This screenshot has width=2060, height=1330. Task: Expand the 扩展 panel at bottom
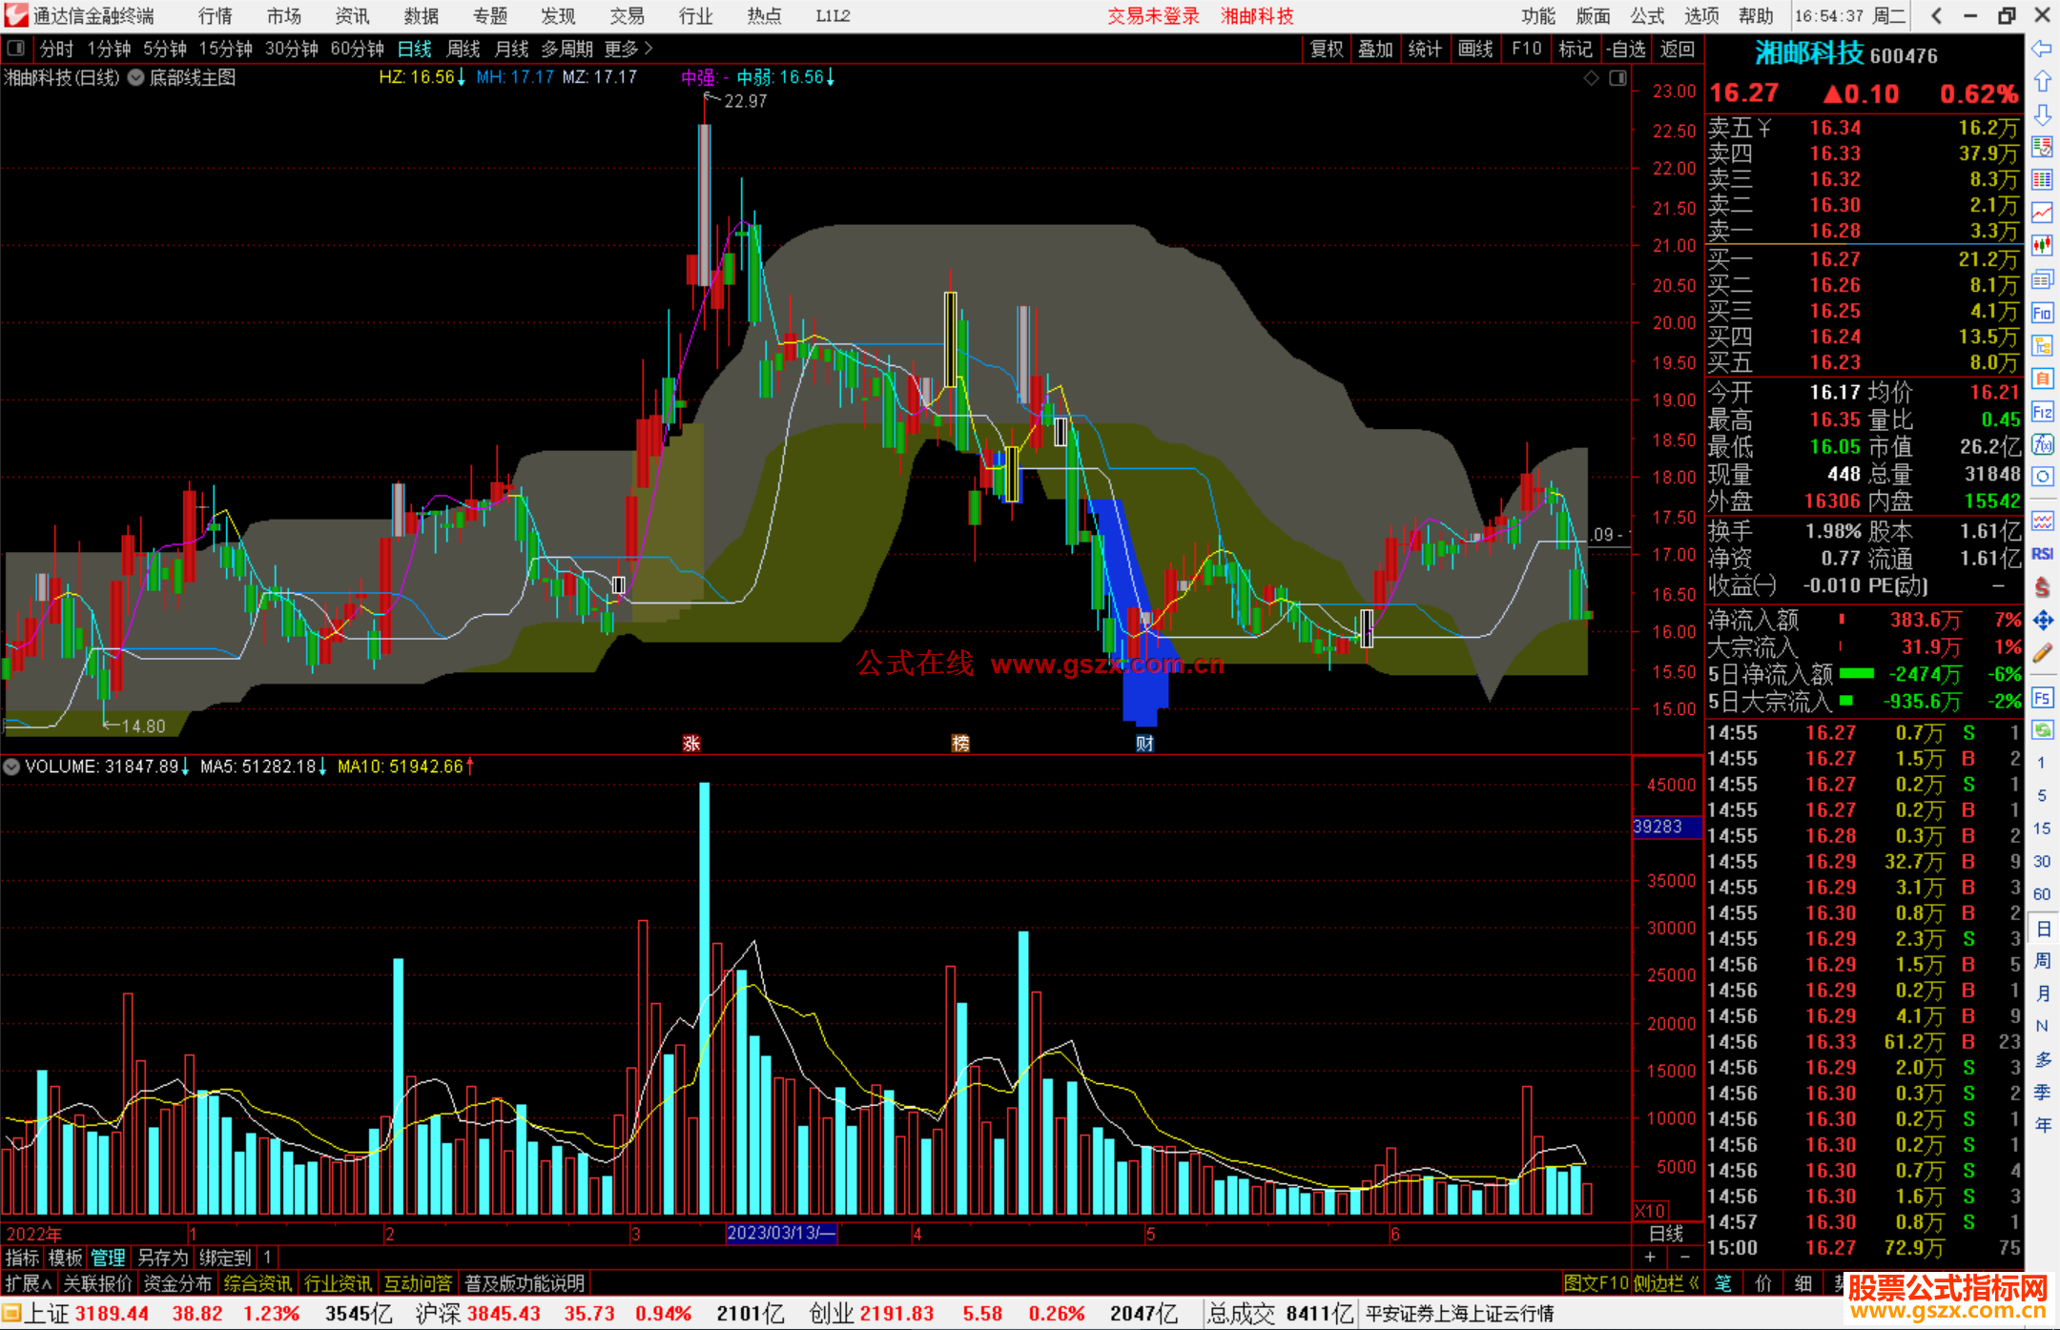click(x=29, y=1283)
